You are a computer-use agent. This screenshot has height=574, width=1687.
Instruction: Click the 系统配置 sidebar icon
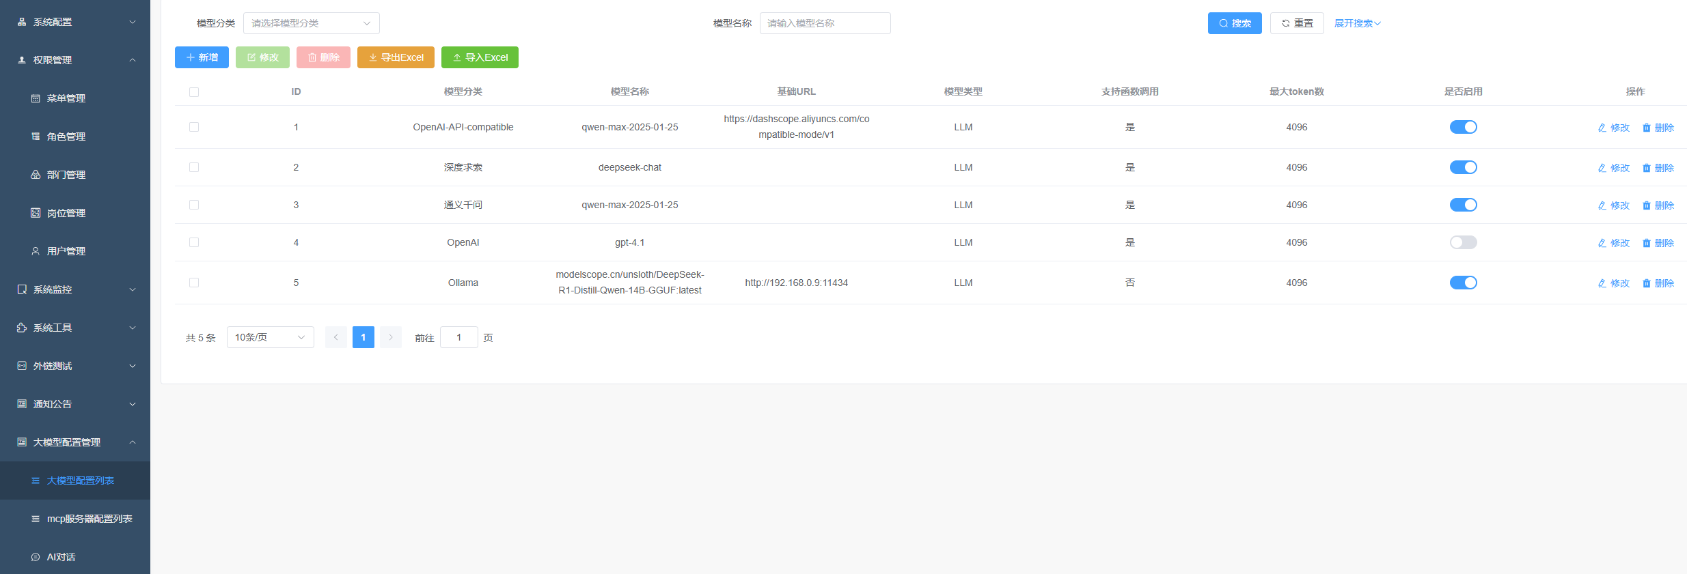coord(22,22)
